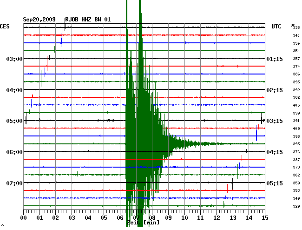Click the DC offset value 354

click(296, 51)
